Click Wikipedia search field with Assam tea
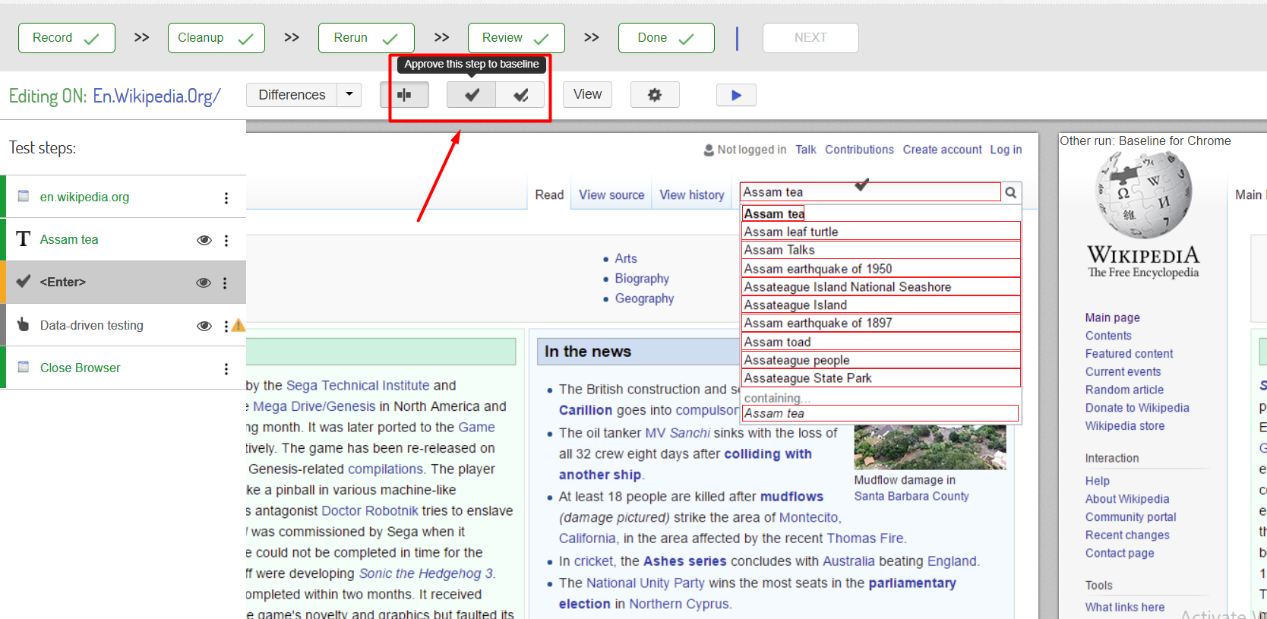This screenshot has width=1267, height=619. pyautogui.click(x=870, y=192)
